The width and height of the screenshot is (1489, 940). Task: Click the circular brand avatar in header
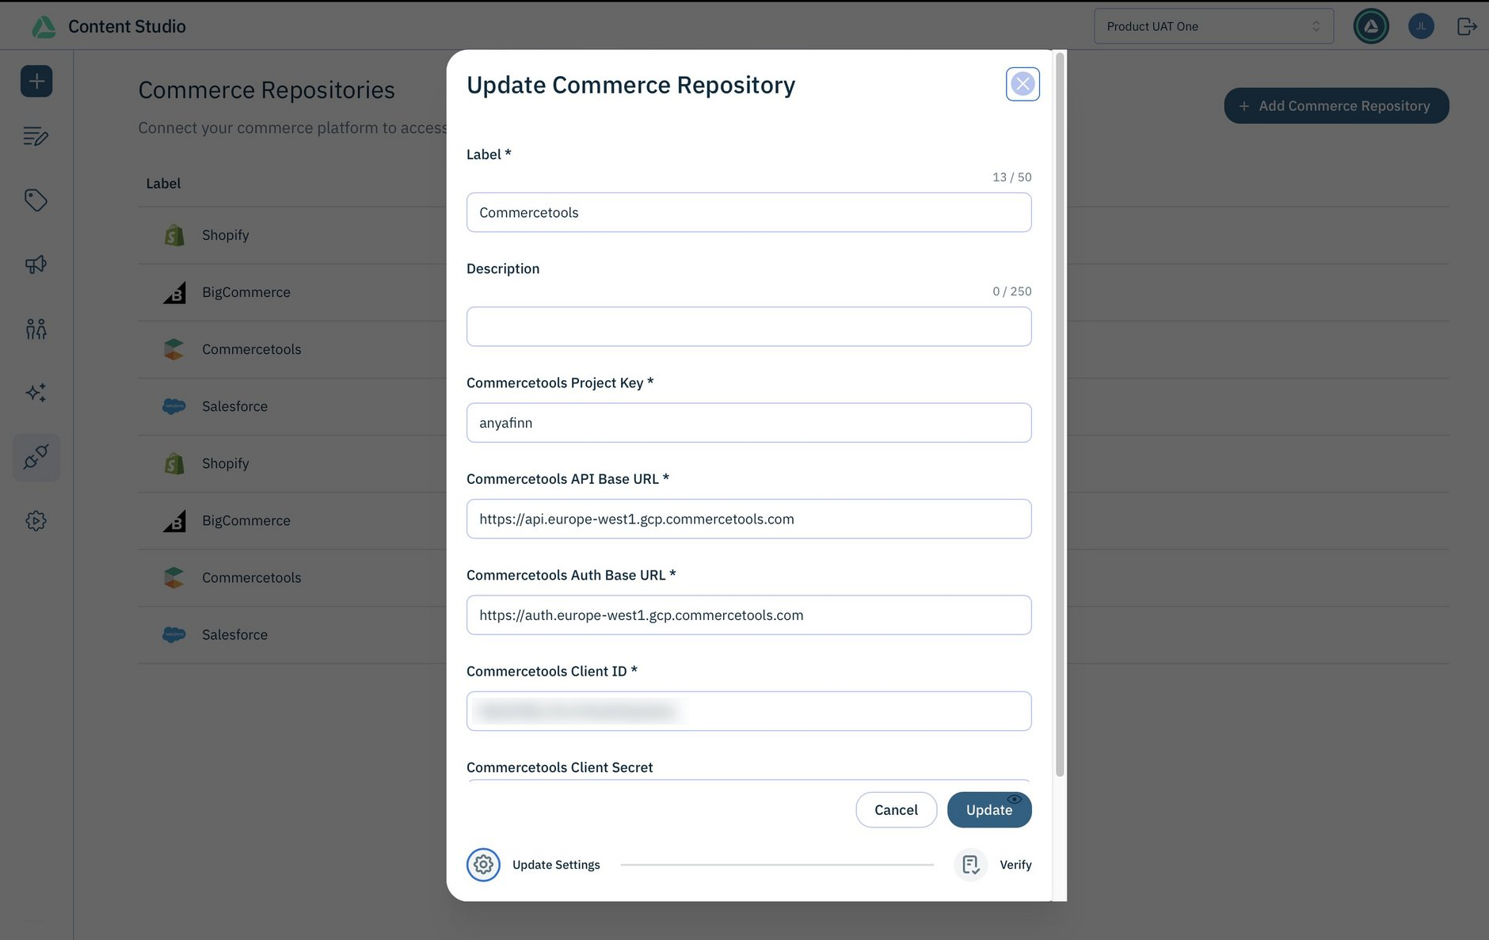coord(1371,26)
